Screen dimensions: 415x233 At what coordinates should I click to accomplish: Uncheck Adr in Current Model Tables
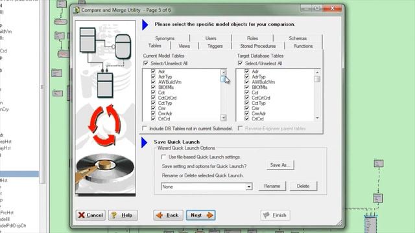tap(153, 71)
